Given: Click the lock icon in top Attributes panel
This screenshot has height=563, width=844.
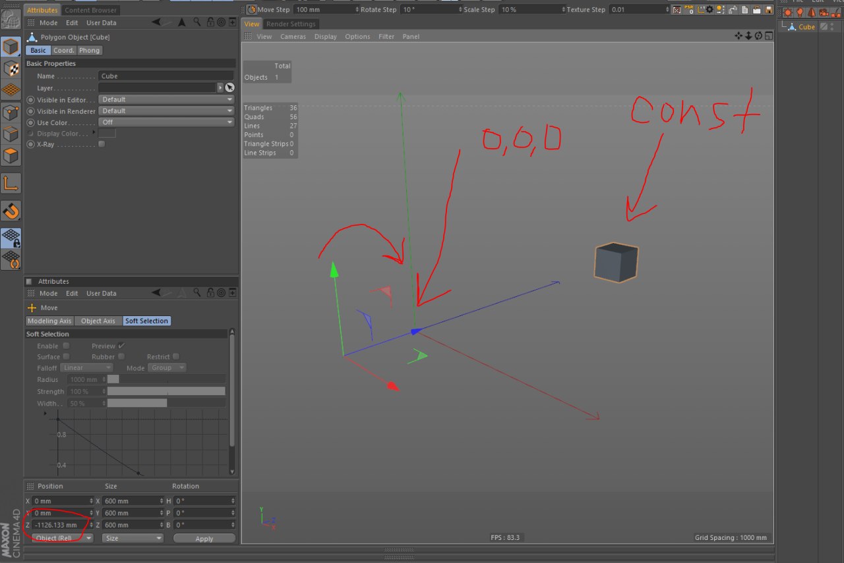Looking at the screenshot, I should (x=210, y=22).
